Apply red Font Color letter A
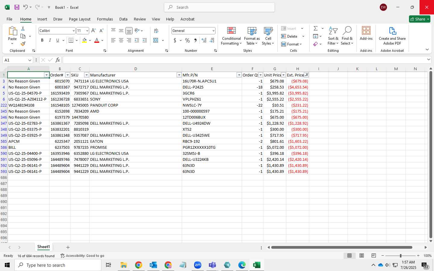This screenshot has height=271, width=434. pyautogui.click(x=97, y=40)
